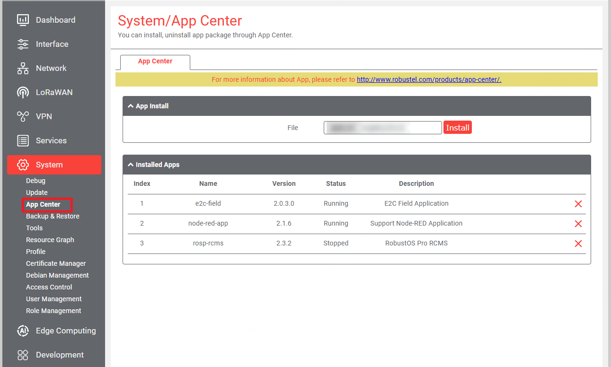611x367 pixels.
Task: Click the File input field
Action: coord(383,128)
